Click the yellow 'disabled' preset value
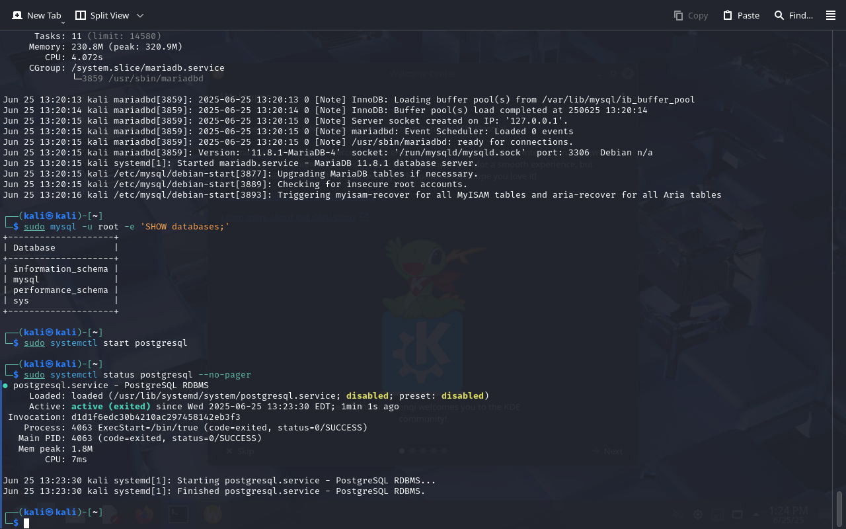 point(463,396)
